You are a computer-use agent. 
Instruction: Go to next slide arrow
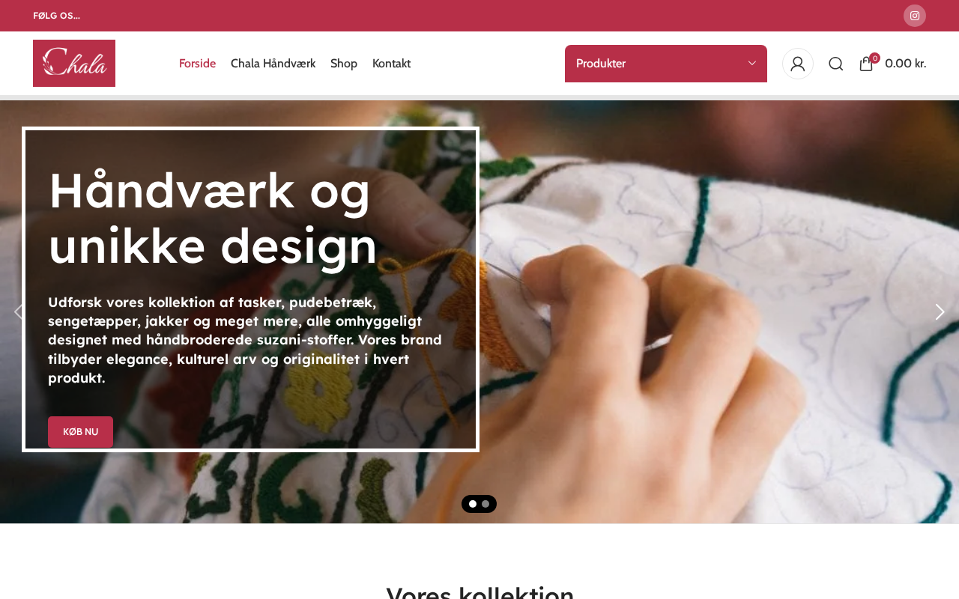[940, 311]
